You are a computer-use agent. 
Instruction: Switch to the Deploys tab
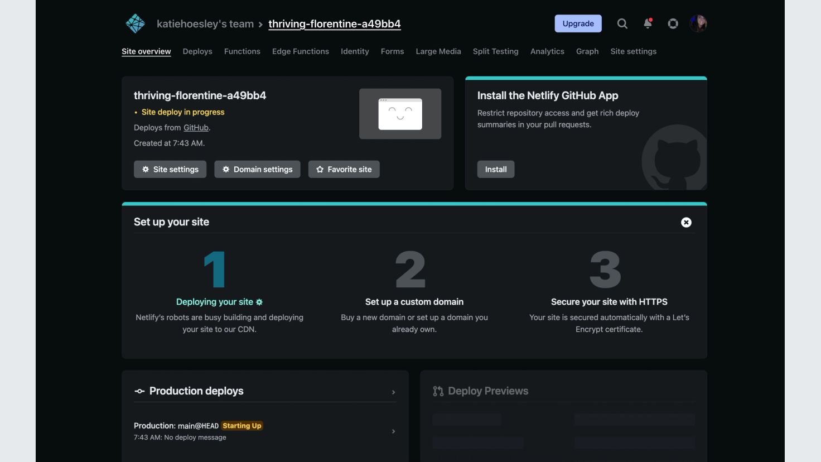(197, 51)
